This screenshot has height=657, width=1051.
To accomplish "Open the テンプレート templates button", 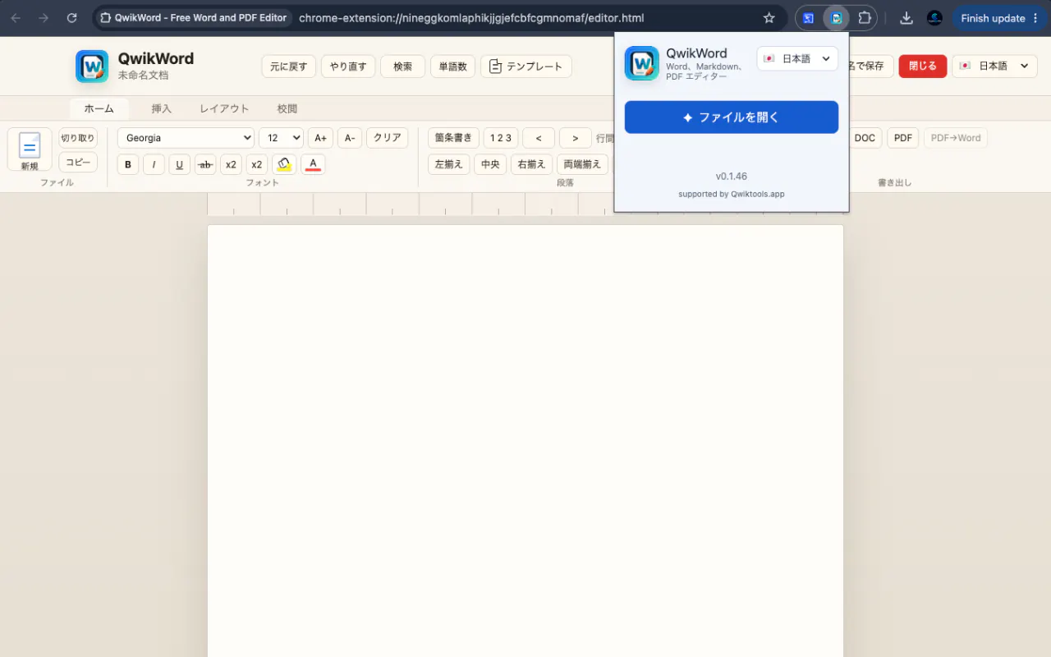I will coord(526,67).
